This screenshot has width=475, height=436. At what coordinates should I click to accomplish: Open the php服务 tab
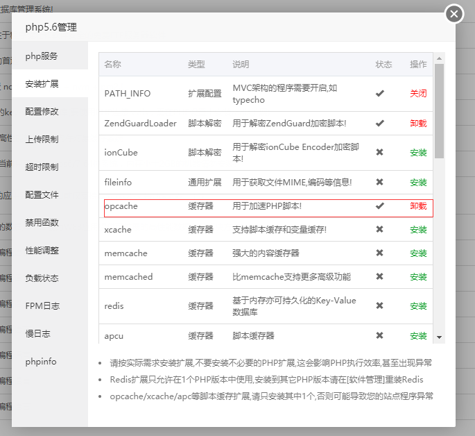42,56
